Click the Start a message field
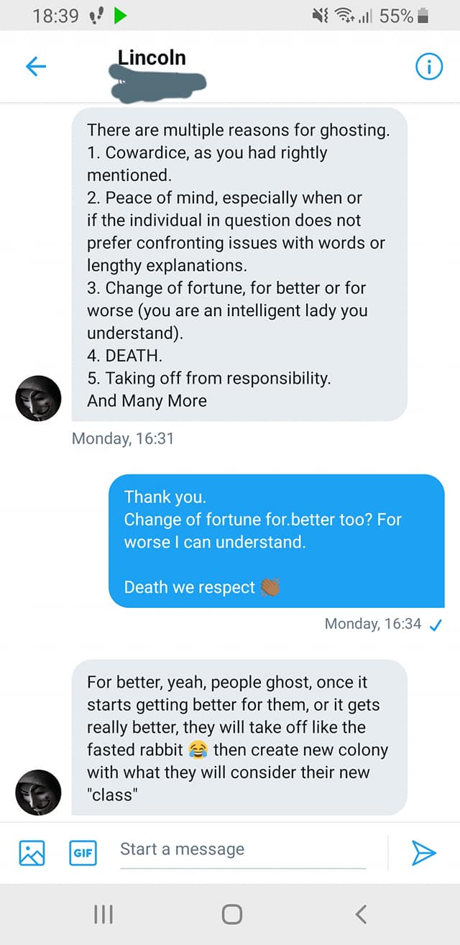The image size is (460, 945). (x=243, y=849)
